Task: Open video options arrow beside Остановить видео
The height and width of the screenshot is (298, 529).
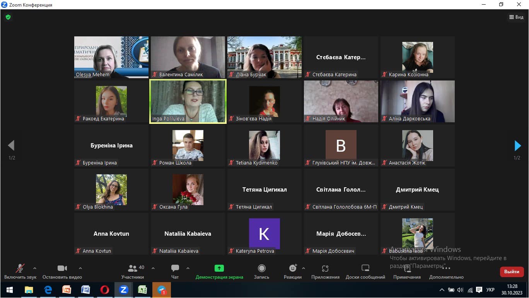Action: 80,268
